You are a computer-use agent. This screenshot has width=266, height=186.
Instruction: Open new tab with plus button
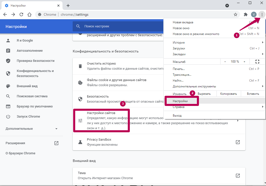(68, 6)
